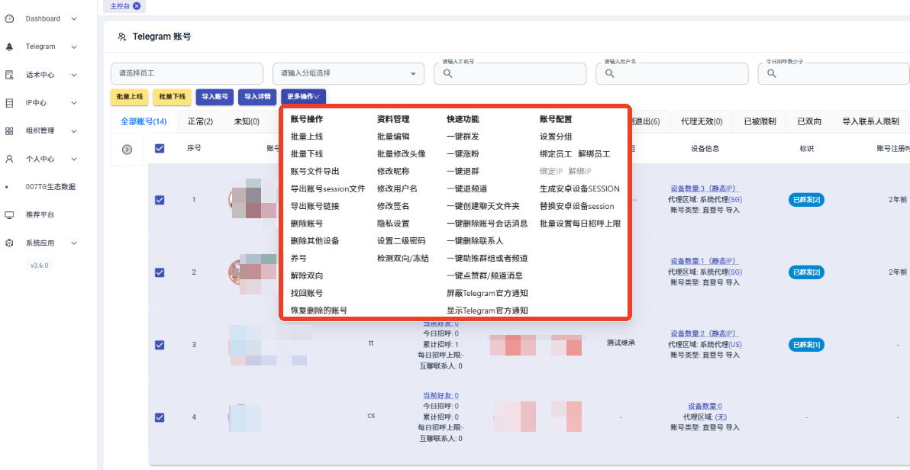The width and height of the screenshot is (910, 470).
Task: Click the 个人中心 person icon
Action: click(x=9, y=159)
